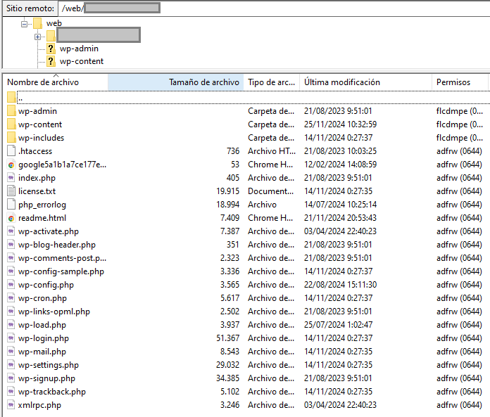Select the license.txt document icon
Viewport: 490px width, 417px height.
click(x=11, y=191)
